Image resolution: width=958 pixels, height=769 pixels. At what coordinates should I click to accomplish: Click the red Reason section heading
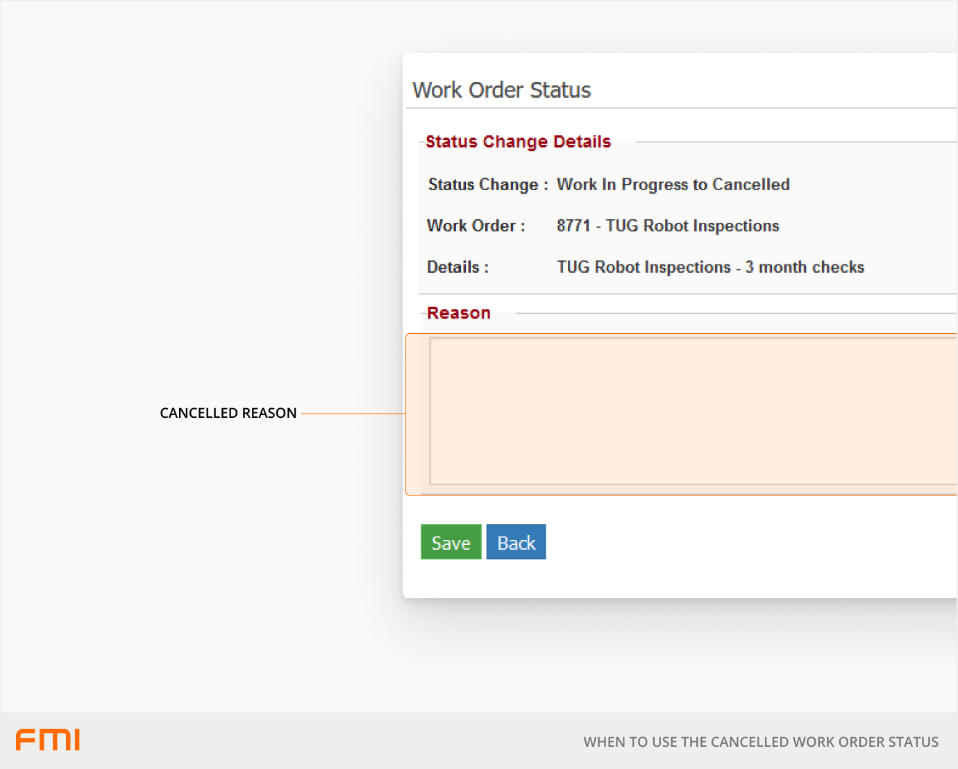tap(458, 313)
